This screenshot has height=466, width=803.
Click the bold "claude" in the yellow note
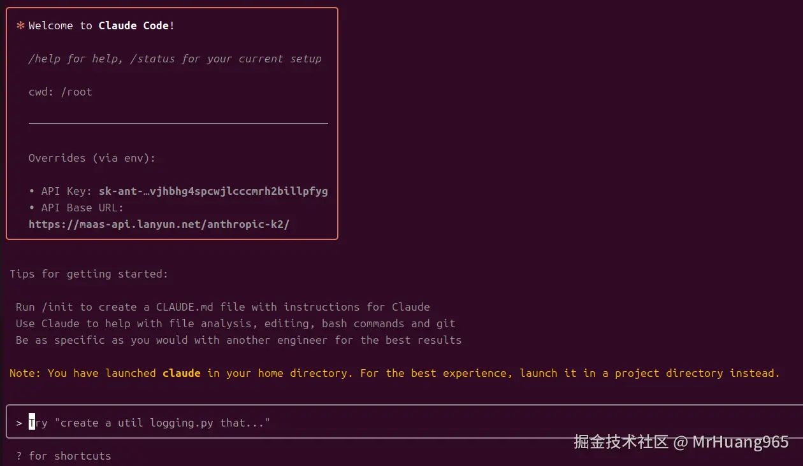182,373
